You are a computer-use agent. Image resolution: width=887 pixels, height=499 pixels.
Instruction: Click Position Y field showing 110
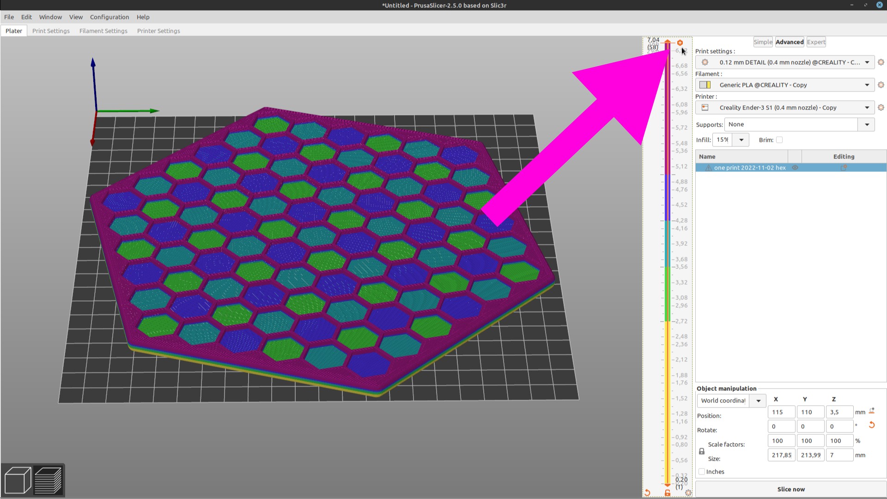pyautogui.click(x=810, y=412)
